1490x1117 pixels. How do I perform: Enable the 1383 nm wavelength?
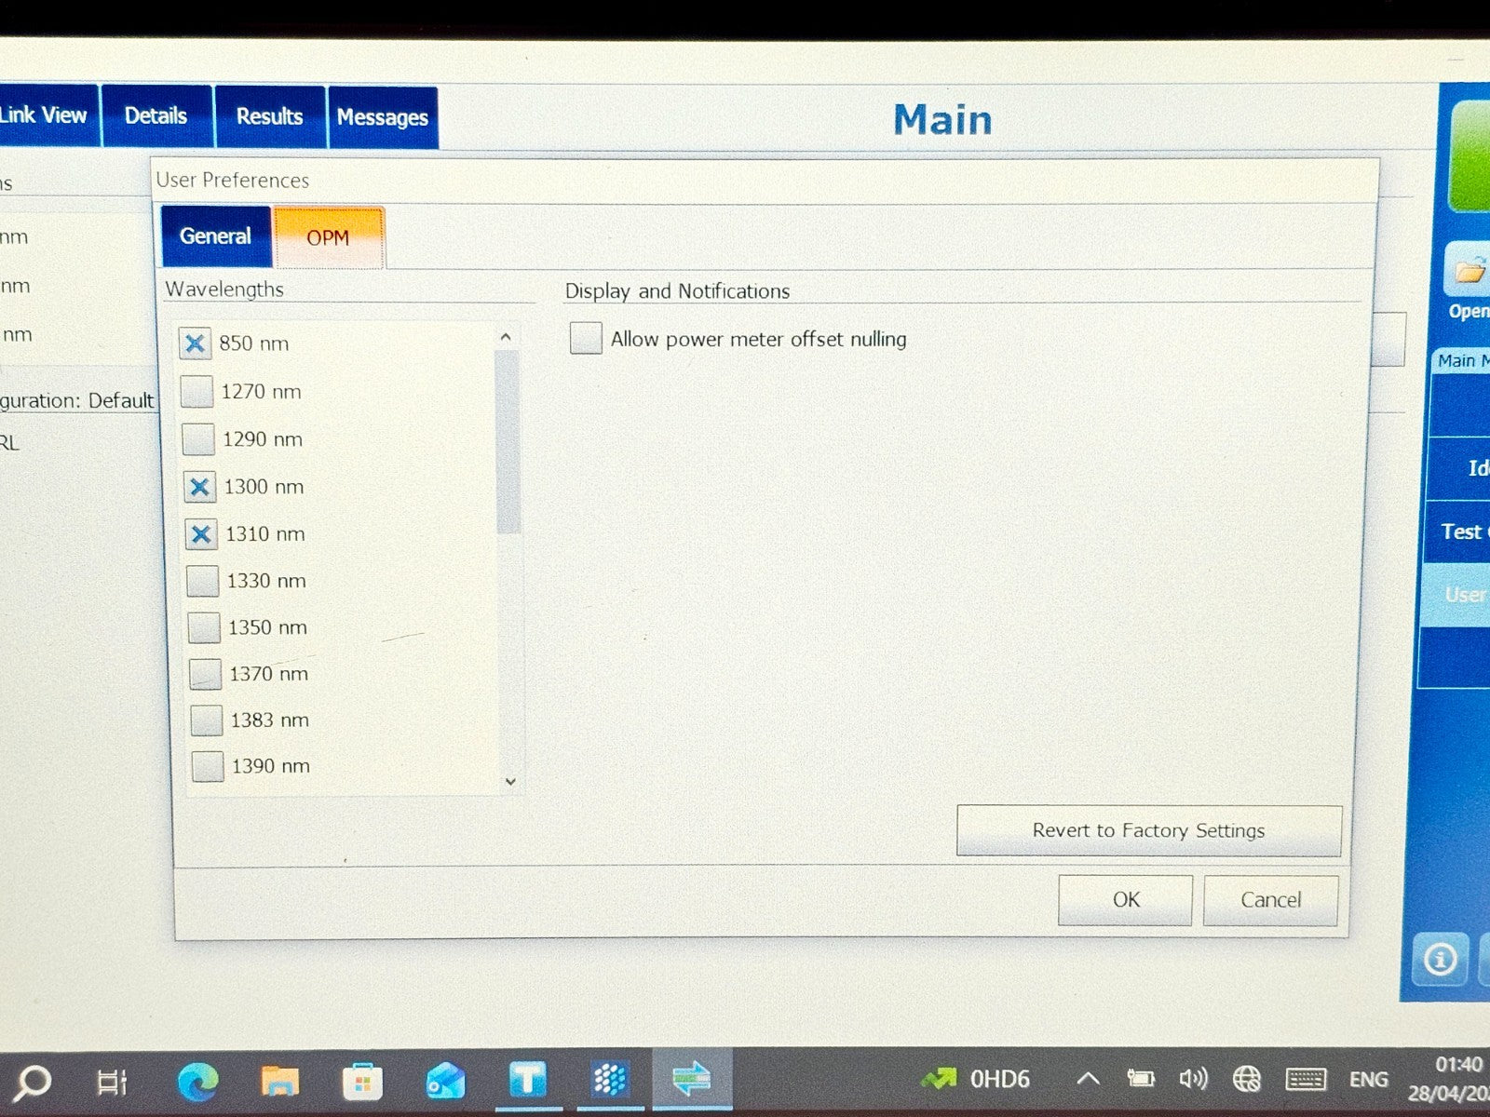pos(207,720)
